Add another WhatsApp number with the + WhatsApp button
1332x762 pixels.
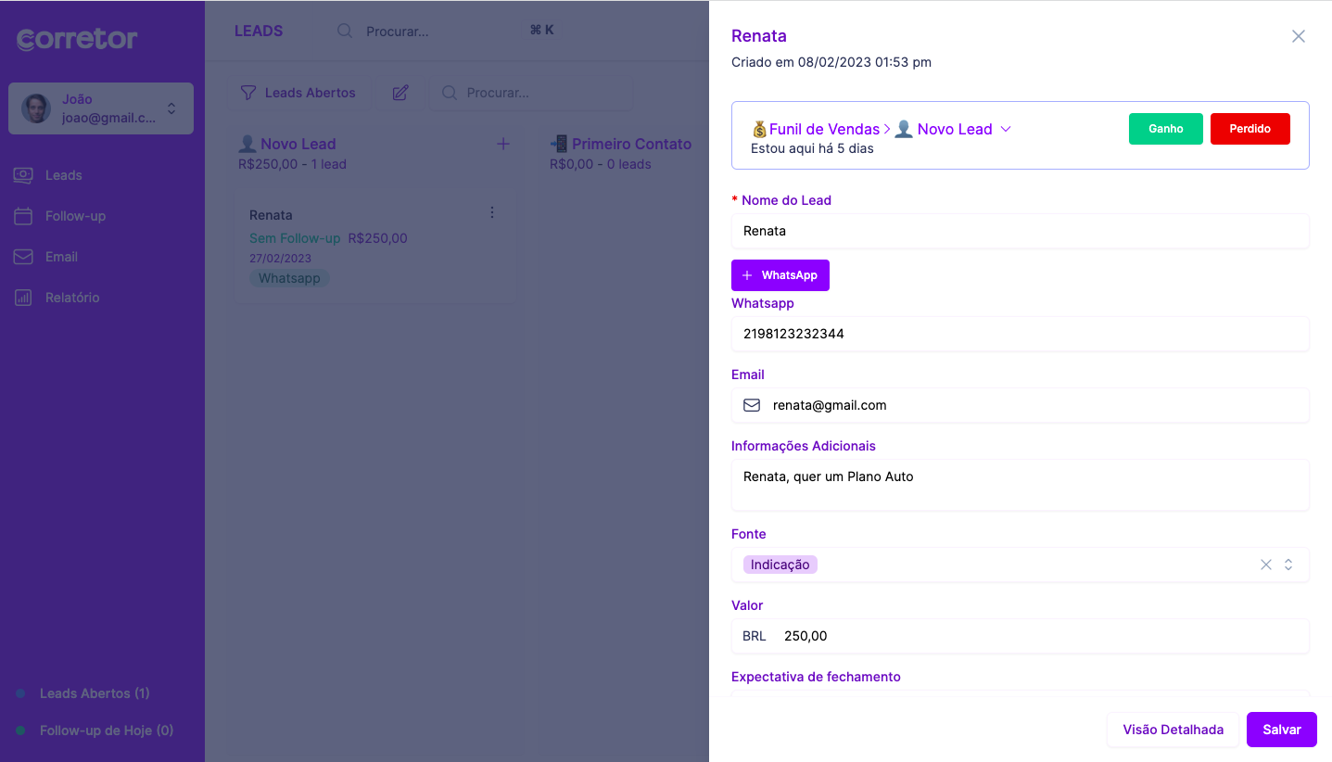(x=780, y=275)
